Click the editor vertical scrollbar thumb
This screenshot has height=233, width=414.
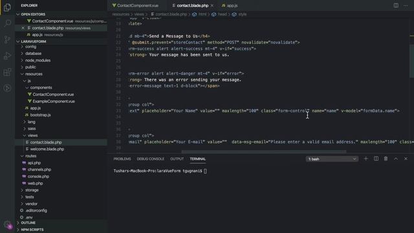coord(412,61)
